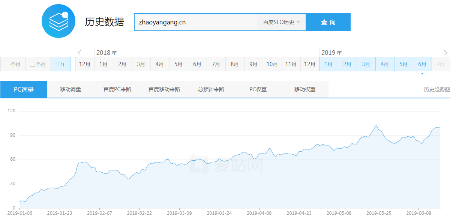Select the highlighted 6月 2019 month
Screen dimensions: 453x220
[x=422, y=64]
